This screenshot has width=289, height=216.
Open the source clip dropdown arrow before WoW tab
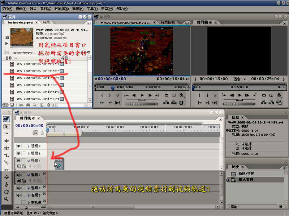(x=102, y=23)
